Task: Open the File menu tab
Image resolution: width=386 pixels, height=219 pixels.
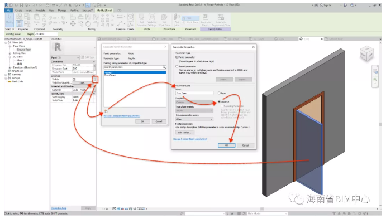Action: [x=8, y=11]
